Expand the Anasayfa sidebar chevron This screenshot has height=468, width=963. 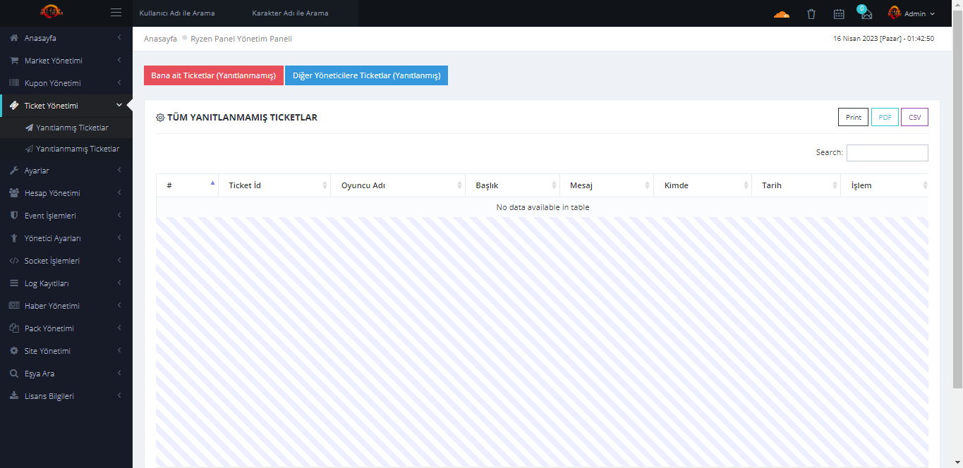(119, 37)
